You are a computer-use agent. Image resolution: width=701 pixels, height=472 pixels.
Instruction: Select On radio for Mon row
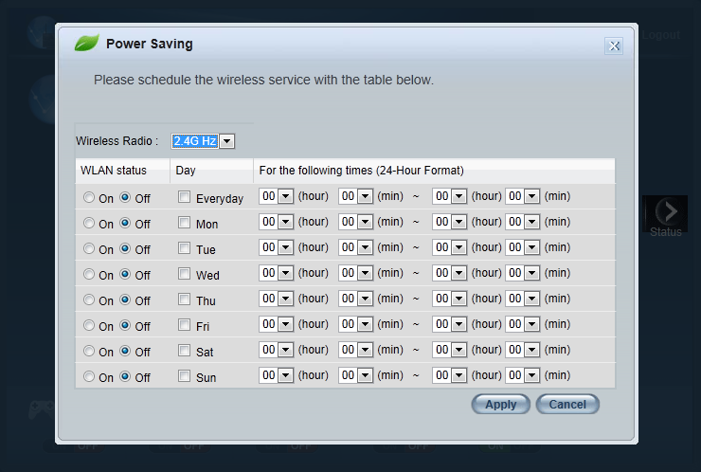(89, 224)
